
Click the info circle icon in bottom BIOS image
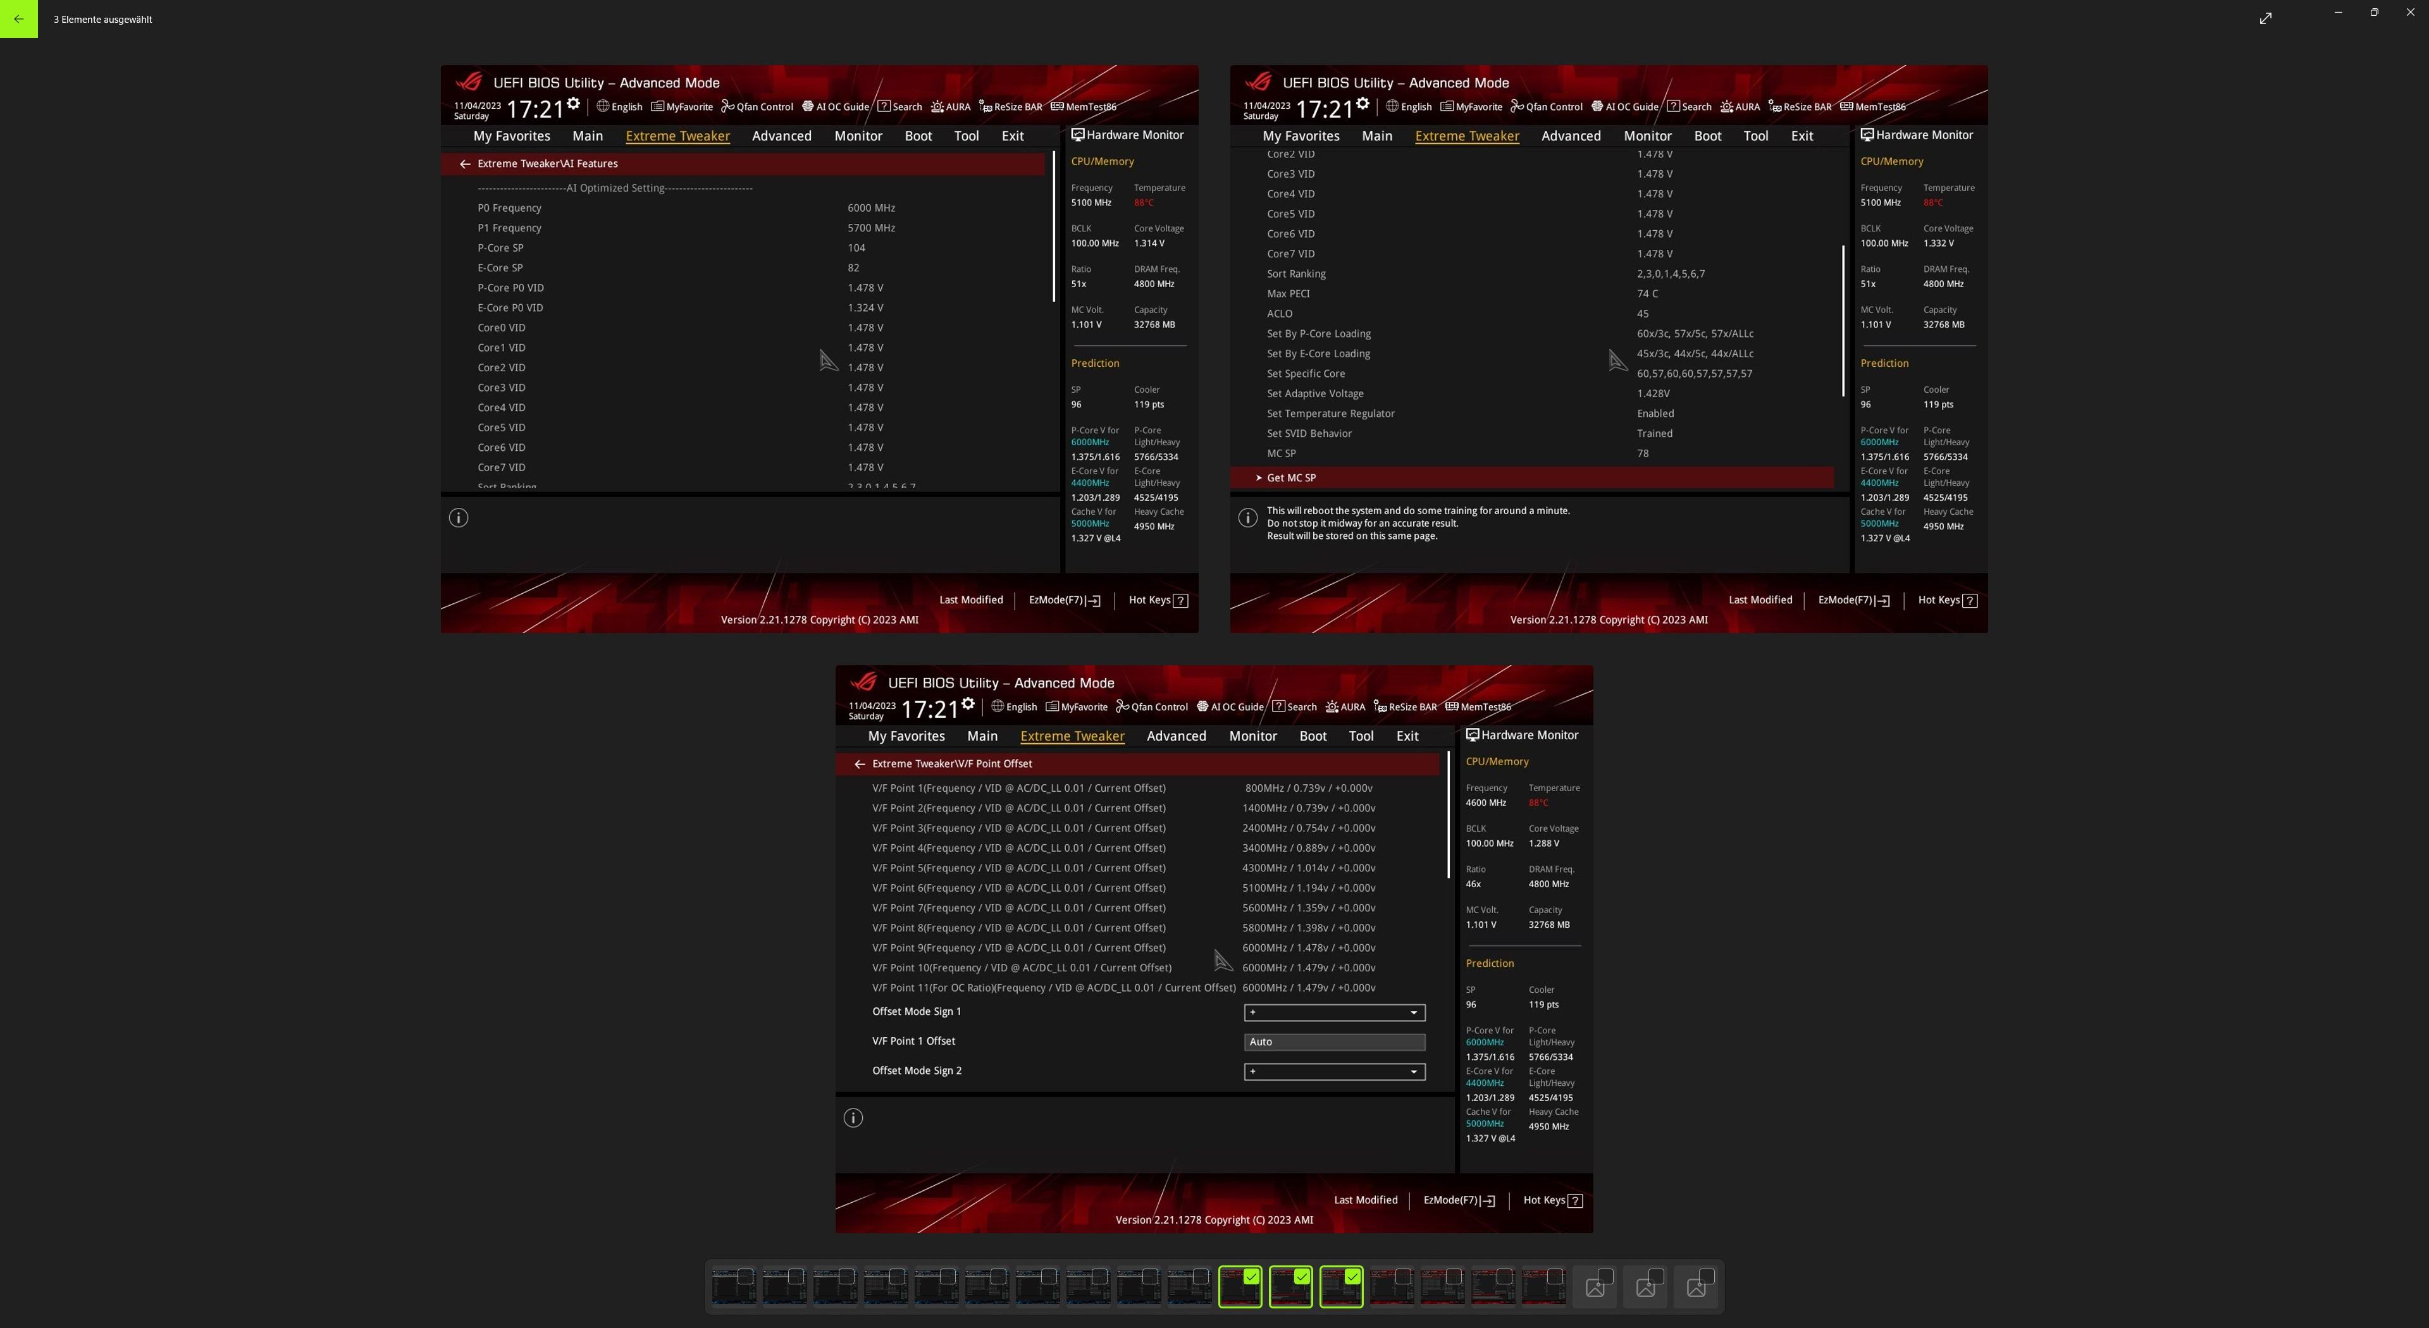pyautogui.click(x=853, y=1118)
